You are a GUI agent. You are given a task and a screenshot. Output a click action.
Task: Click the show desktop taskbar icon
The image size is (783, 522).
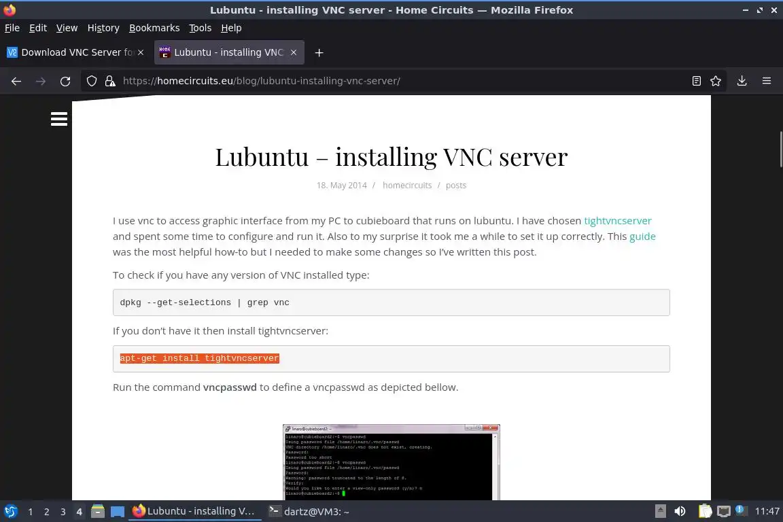[118, 512]
